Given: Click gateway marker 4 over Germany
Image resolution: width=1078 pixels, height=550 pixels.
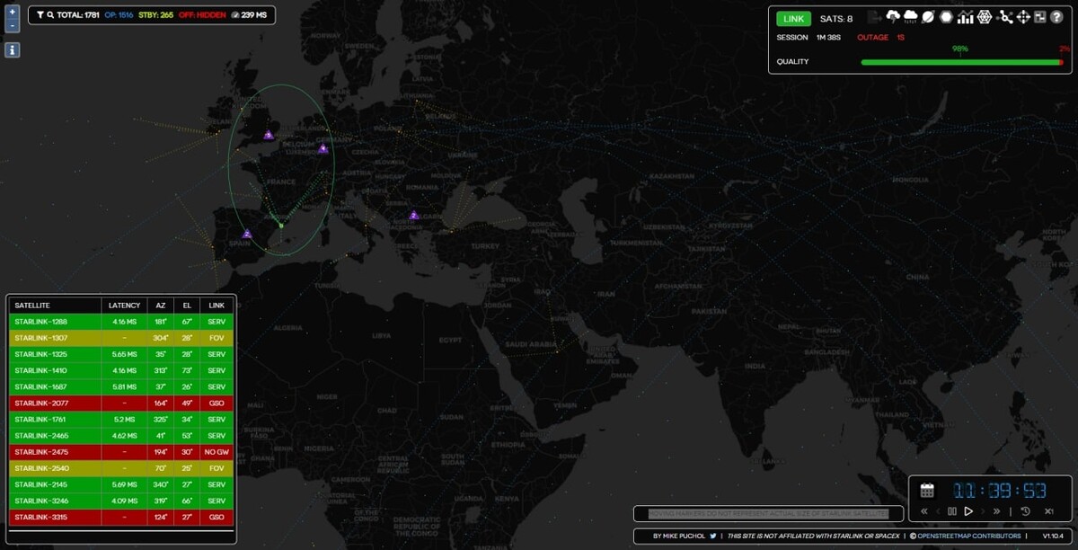Looking at the screenshot, I should (323, 148).
